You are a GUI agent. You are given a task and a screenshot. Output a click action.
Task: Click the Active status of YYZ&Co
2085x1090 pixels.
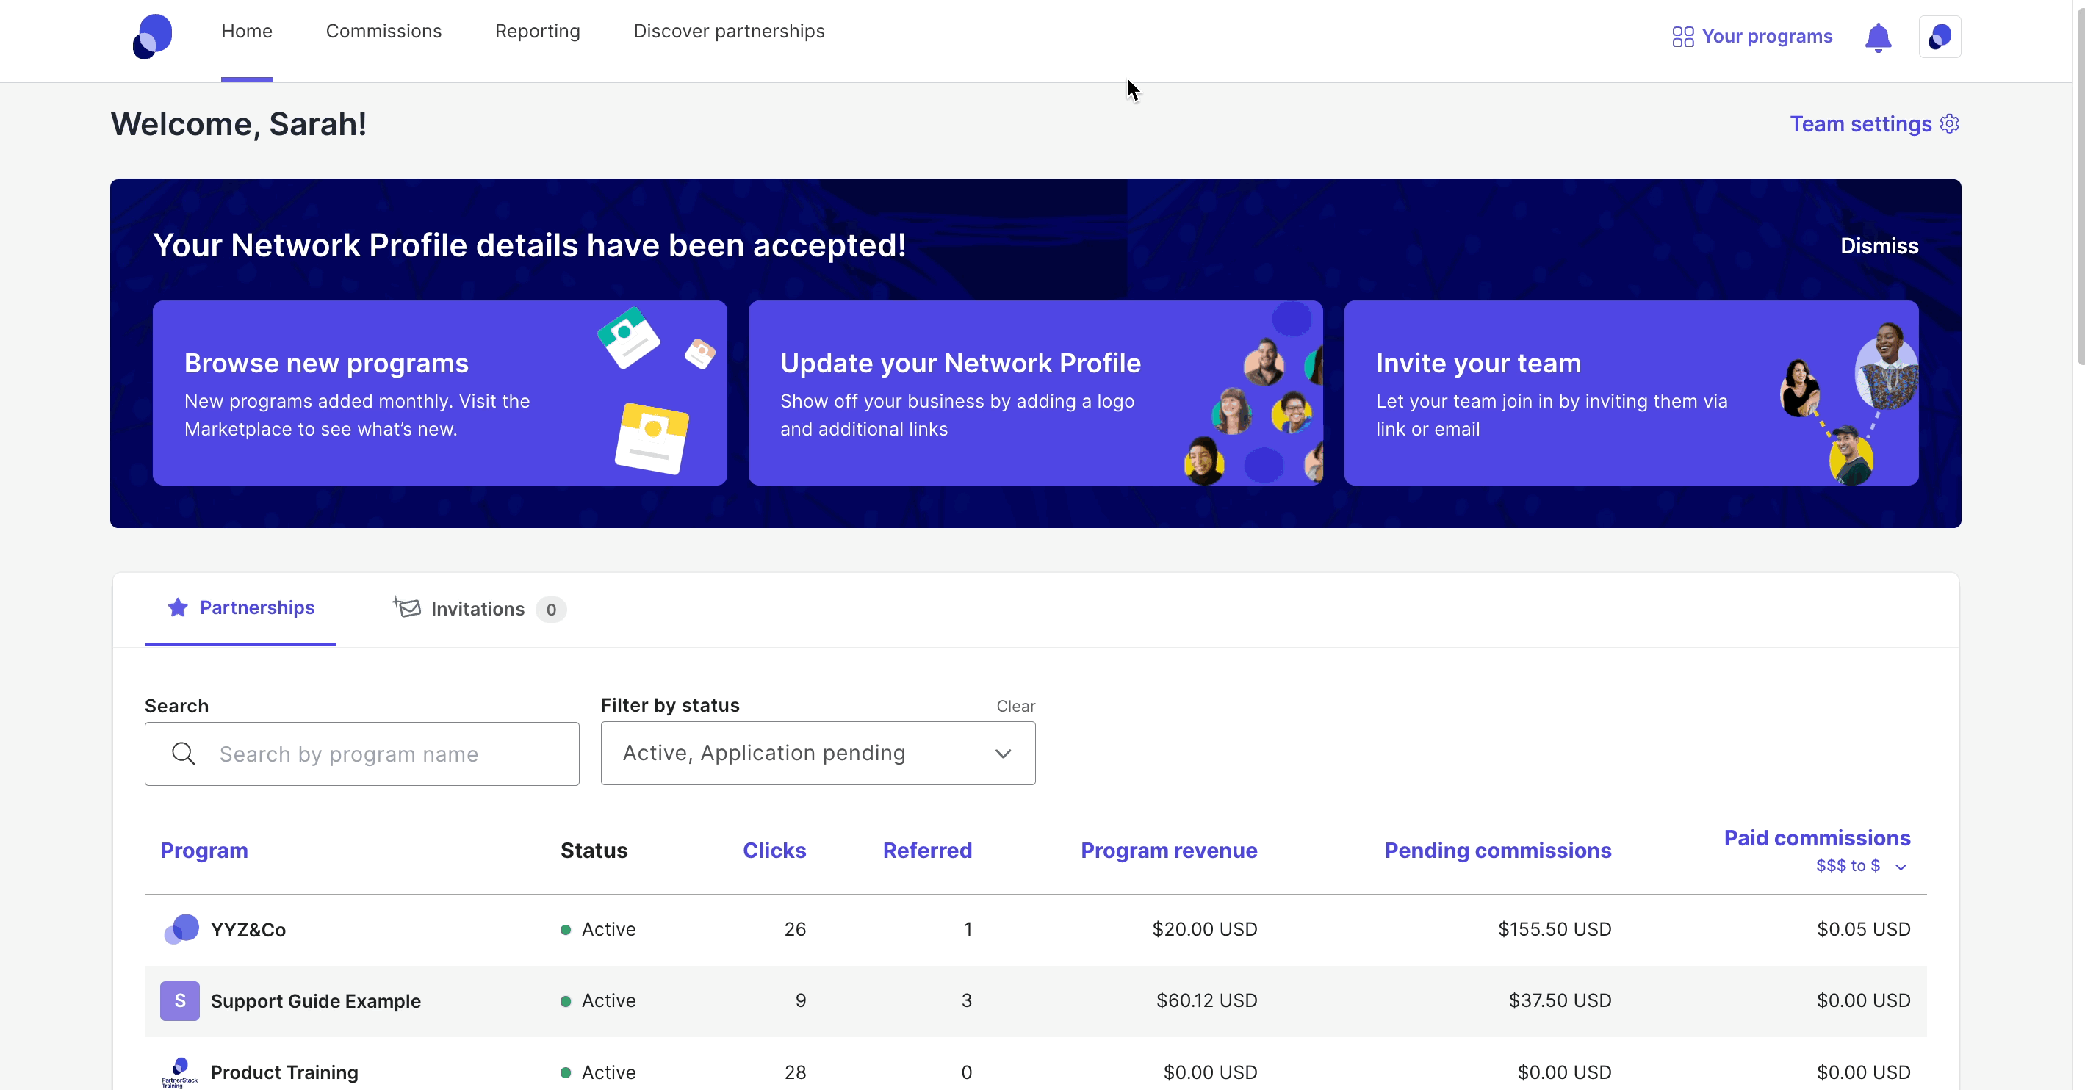click(x=598, y=929)
